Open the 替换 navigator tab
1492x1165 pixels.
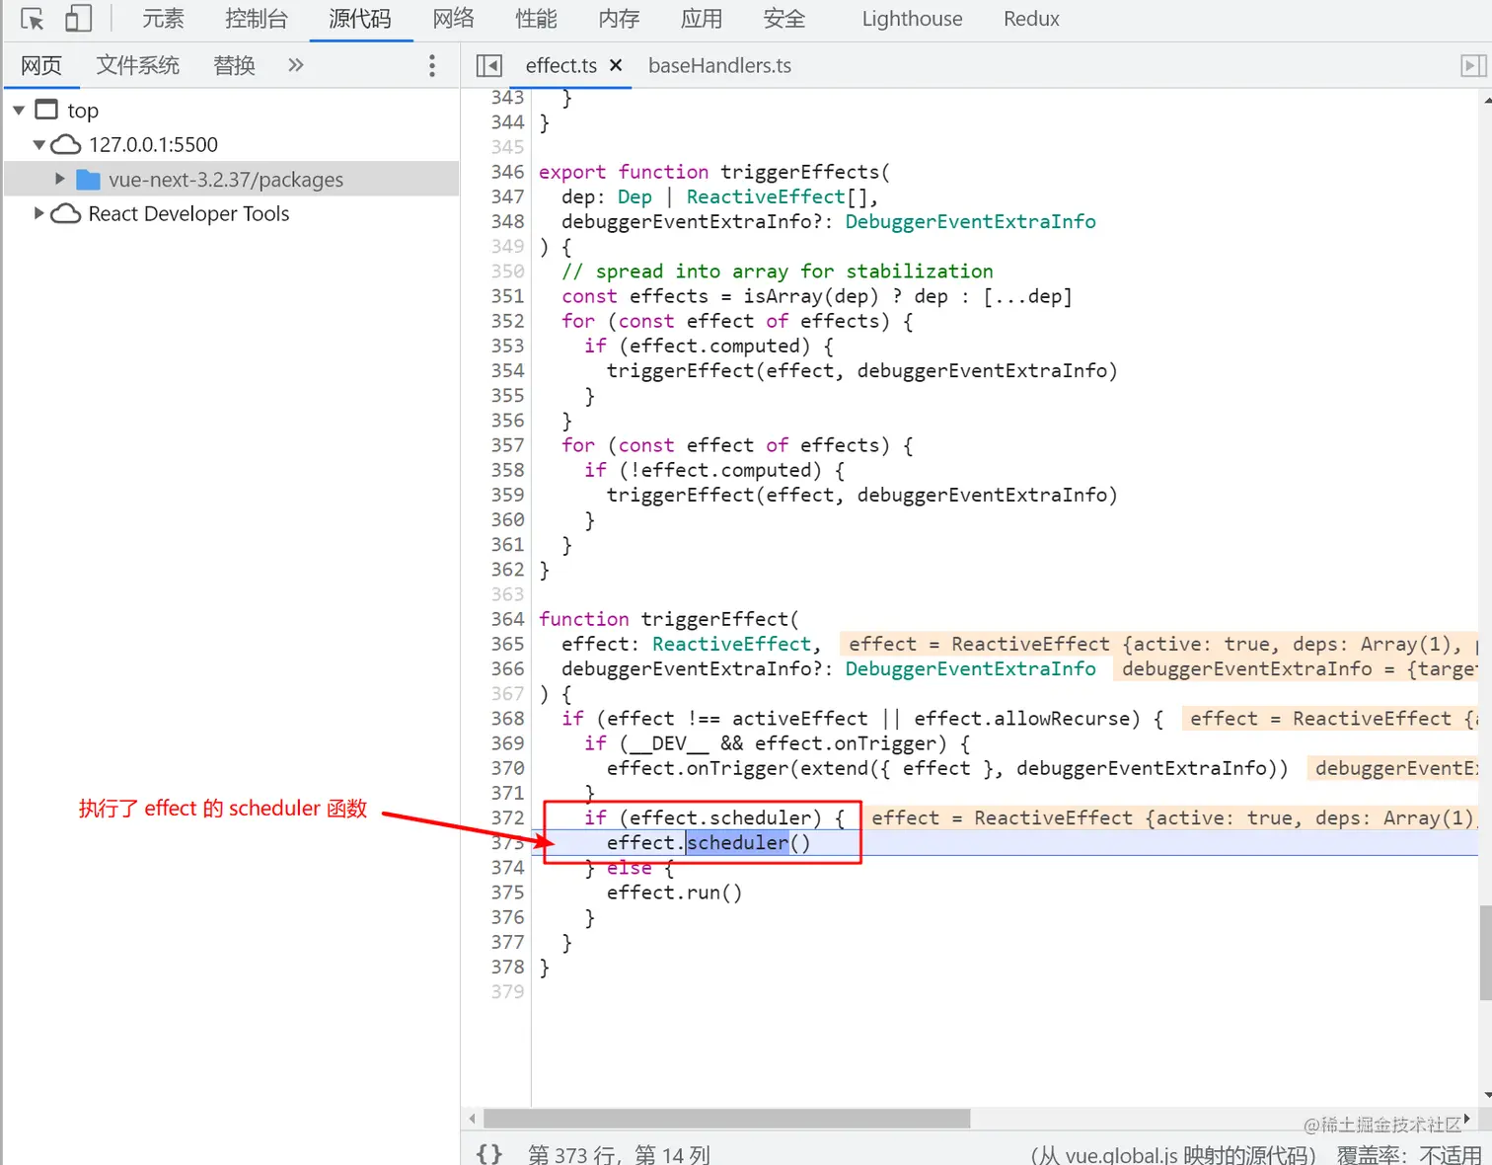coord(234,65)
